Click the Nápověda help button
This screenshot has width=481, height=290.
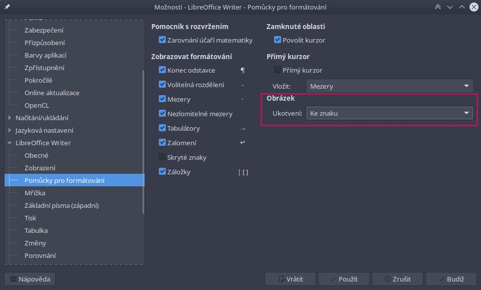pos(30,279)
